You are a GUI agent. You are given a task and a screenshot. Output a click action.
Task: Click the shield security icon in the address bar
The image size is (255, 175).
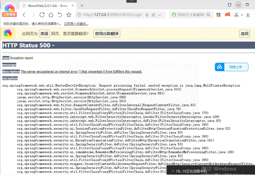79,15
